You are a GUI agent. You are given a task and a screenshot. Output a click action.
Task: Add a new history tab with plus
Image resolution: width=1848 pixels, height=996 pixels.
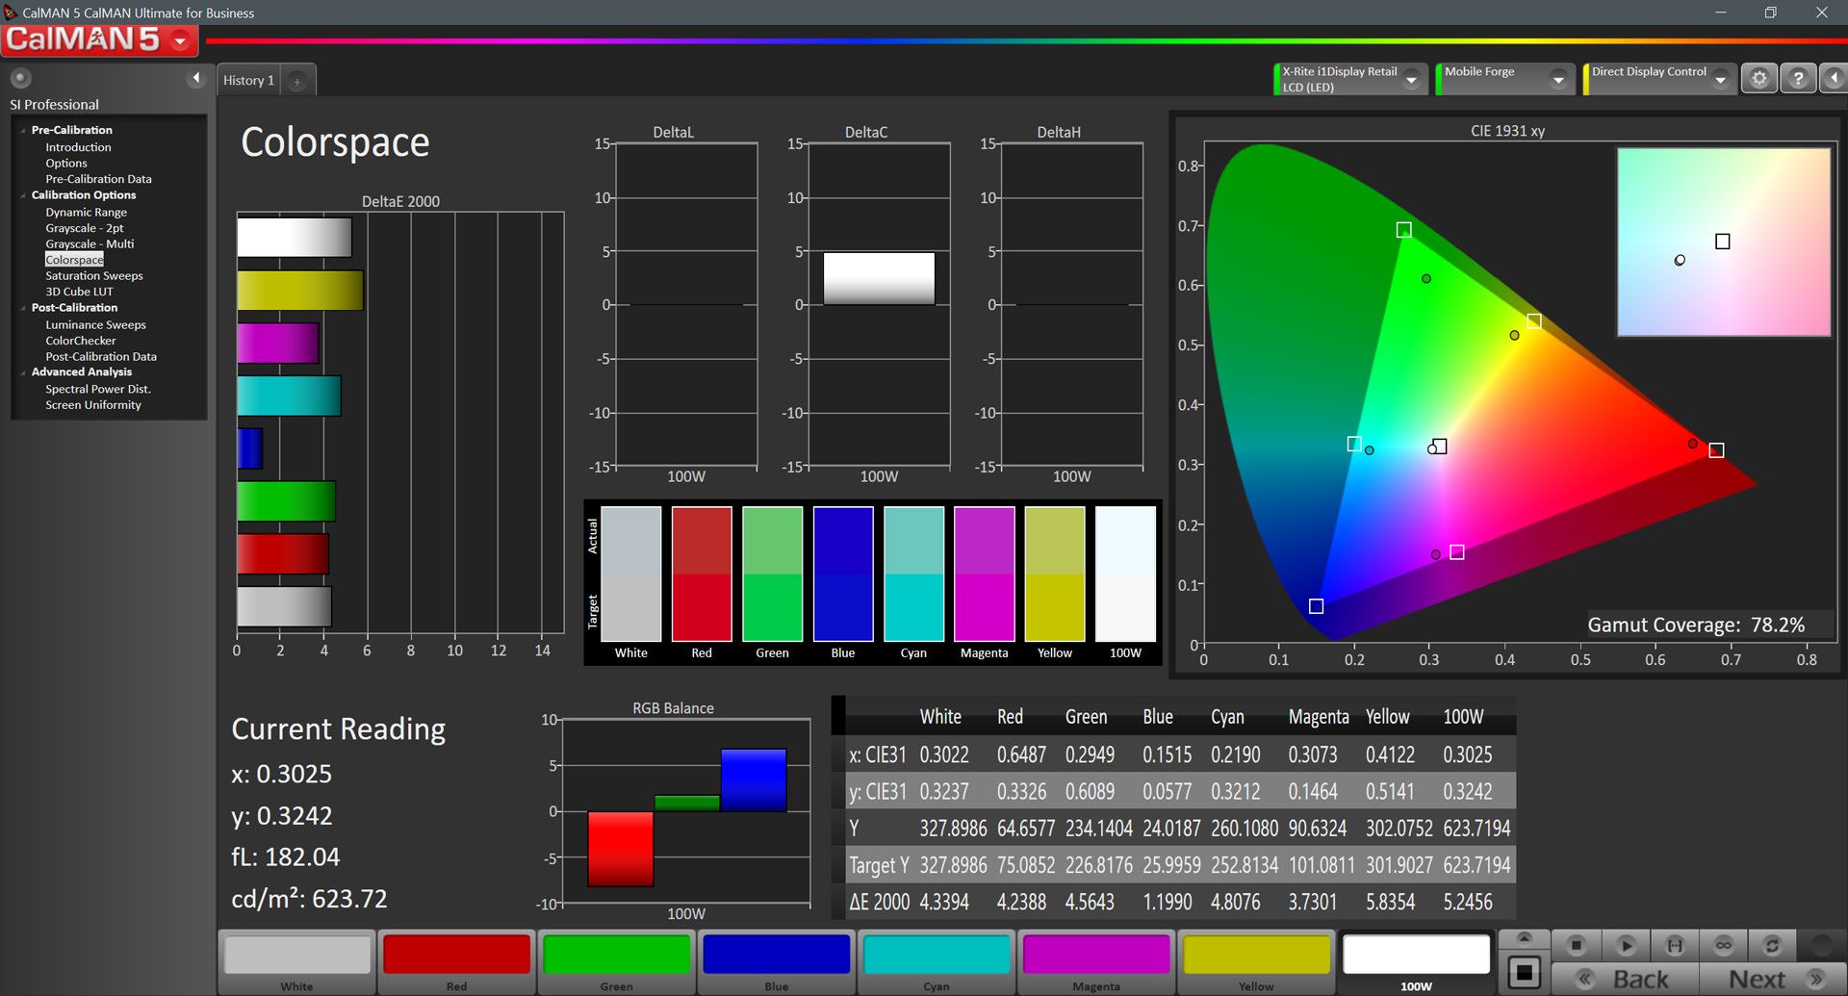[x=297, y=82]
